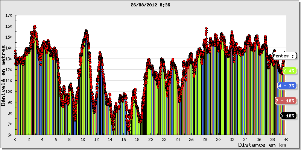
Task: Click the 'Pentes :' legend header
Action: 284,55
